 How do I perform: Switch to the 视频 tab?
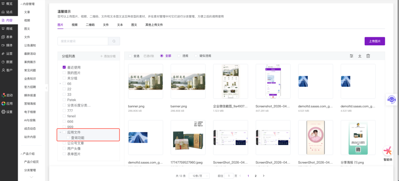(75, 25)
